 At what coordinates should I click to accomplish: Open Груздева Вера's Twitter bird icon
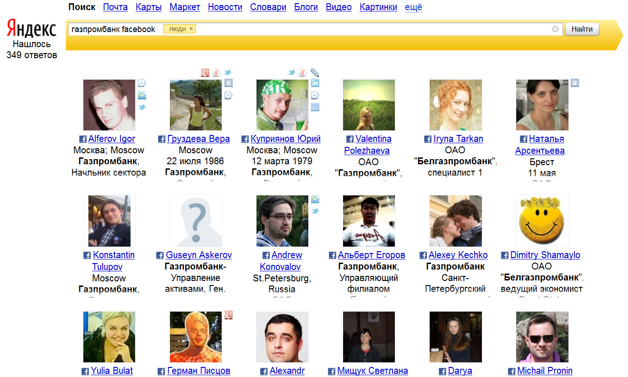[x=228, y=72]
